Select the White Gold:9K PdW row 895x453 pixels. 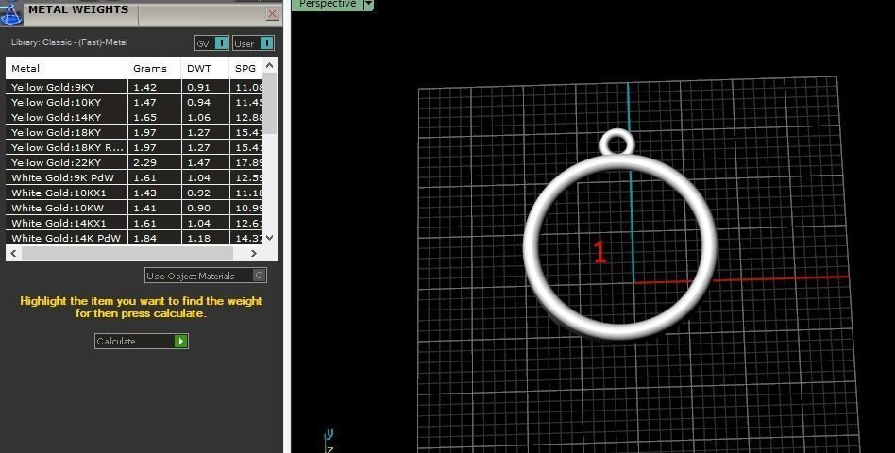(x=134, y=177)
